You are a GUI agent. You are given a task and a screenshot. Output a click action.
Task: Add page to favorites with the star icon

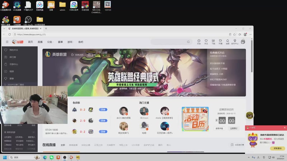[235, 34]
